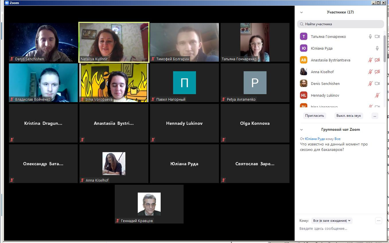The width and height of the screenshot is (389, 243).
Task: Click Павел Нагорный teal П avatar
Action: pyautogui.click(x=184, y=83)
